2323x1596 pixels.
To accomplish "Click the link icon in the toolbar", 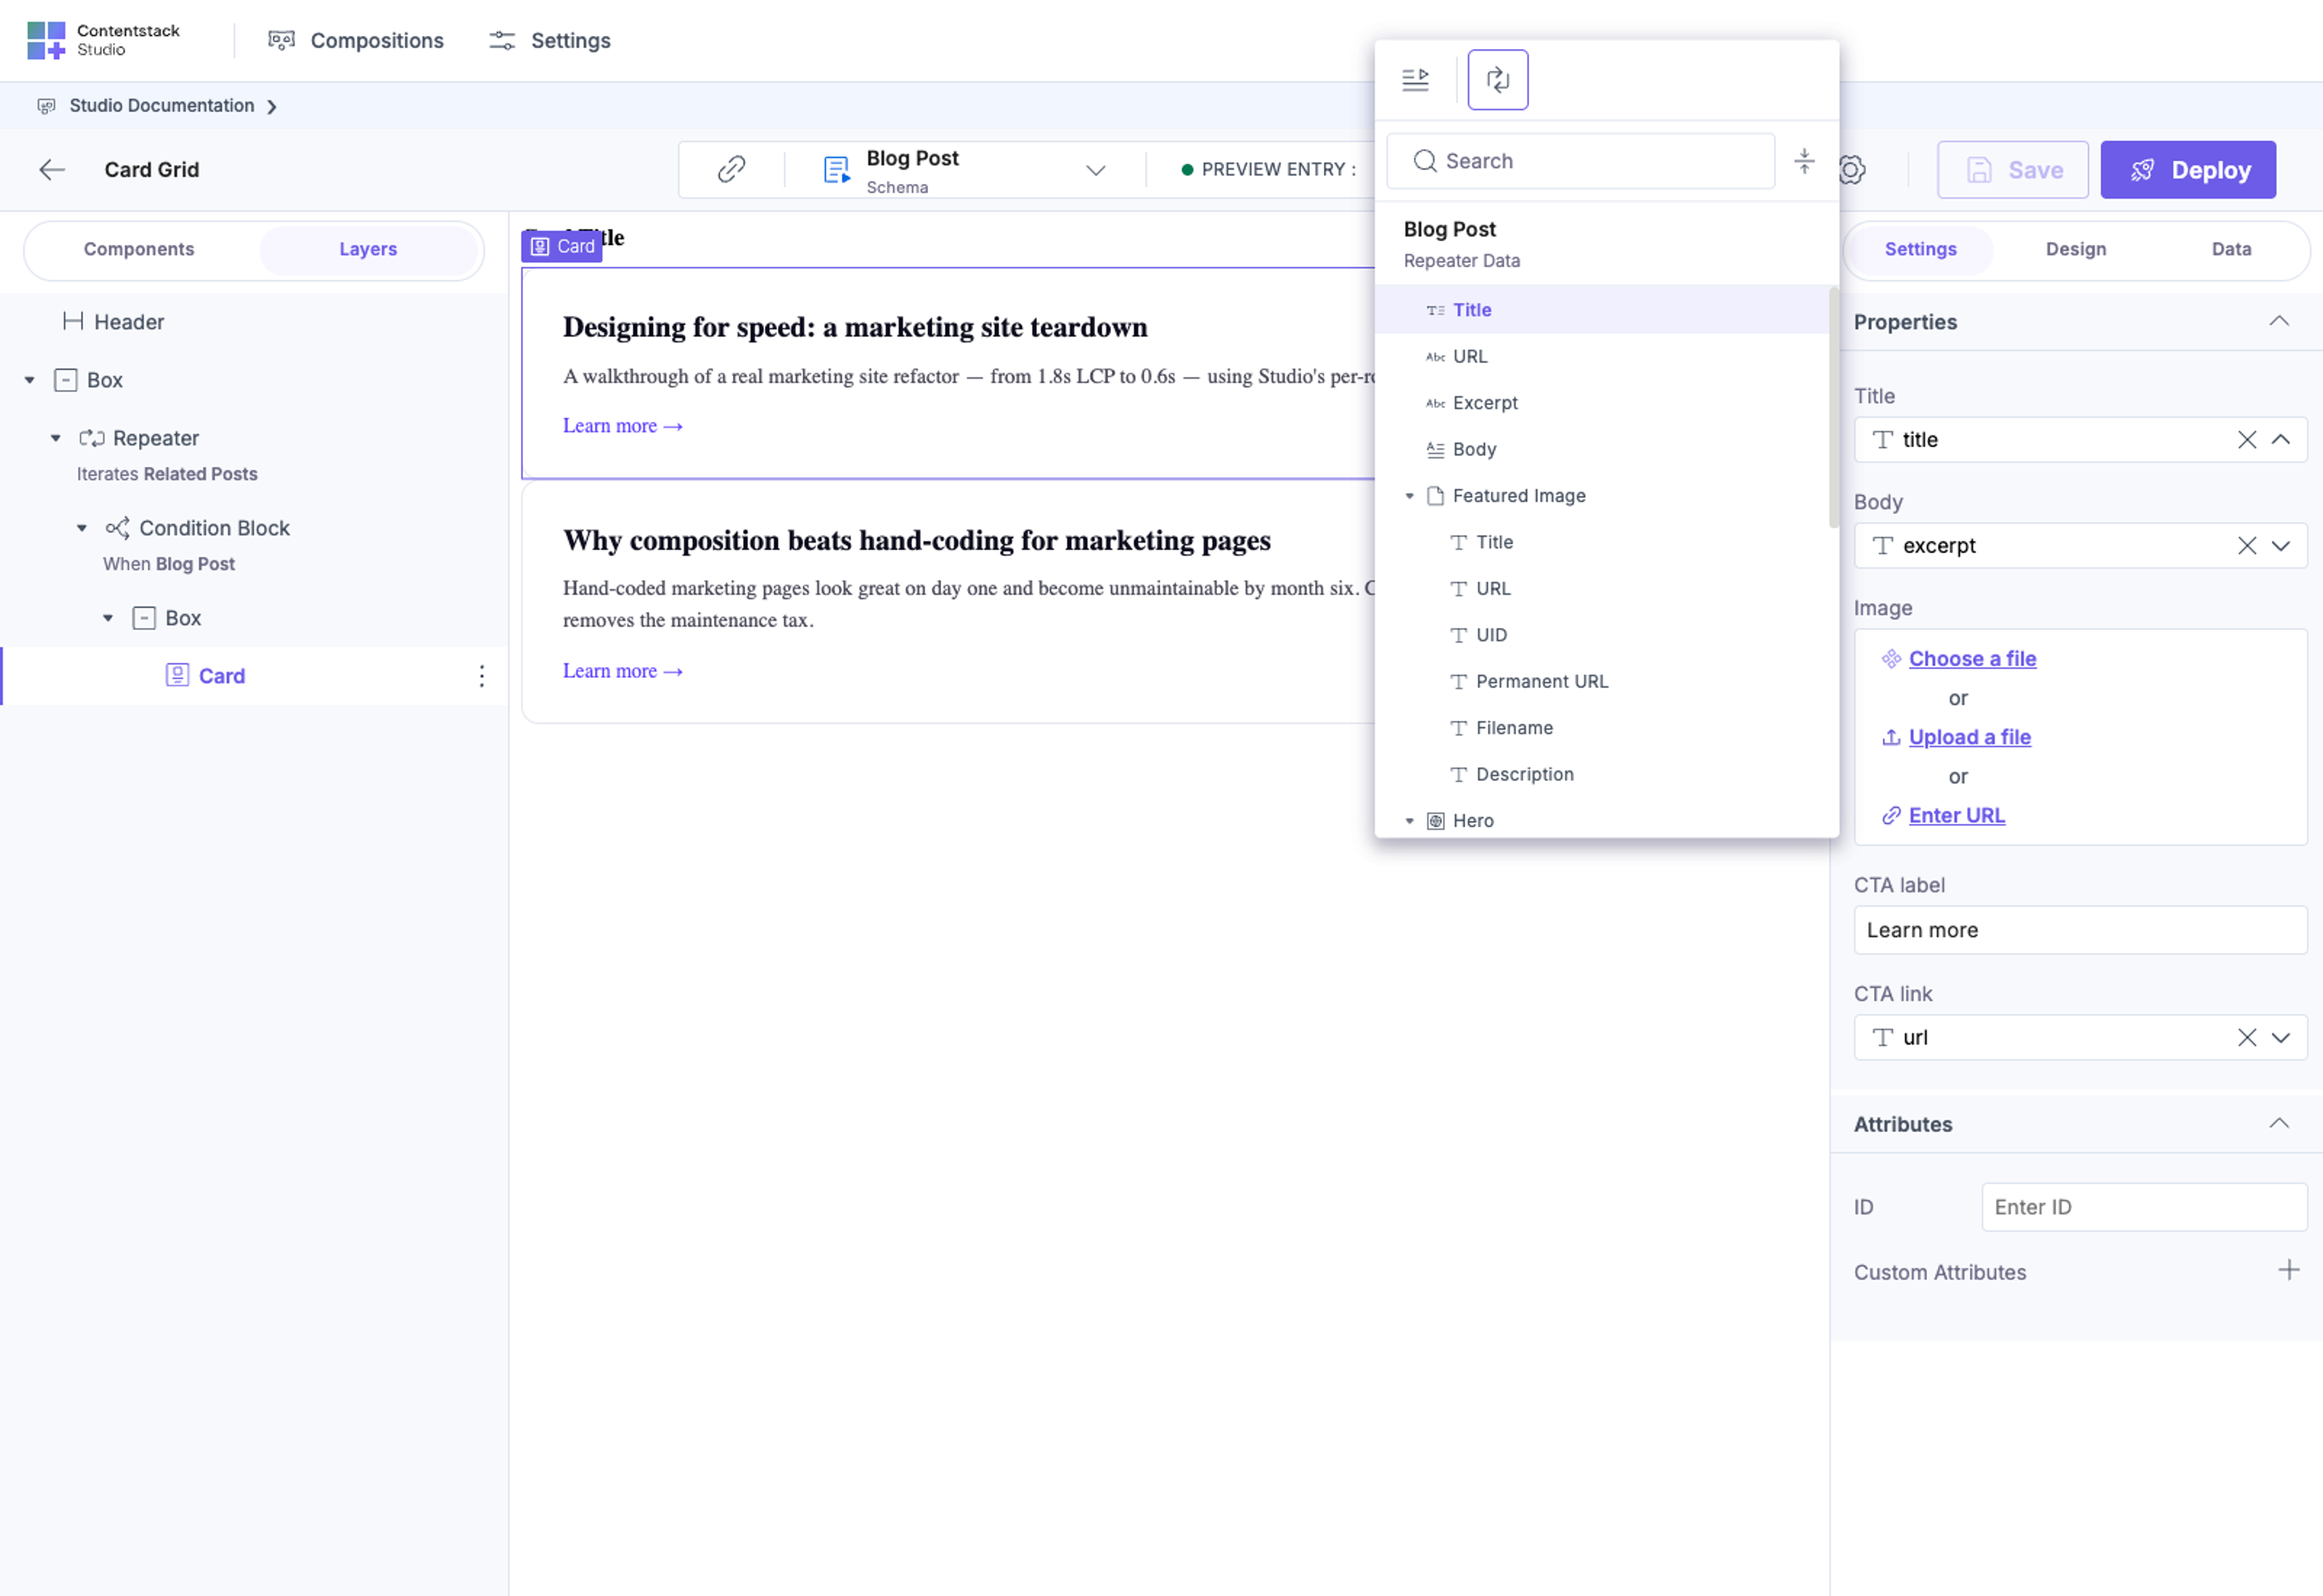I will (731, 169).
